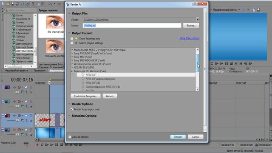Click track 1 level slider handle
This screenshot has height=153, width=272.
pos(17,92)
